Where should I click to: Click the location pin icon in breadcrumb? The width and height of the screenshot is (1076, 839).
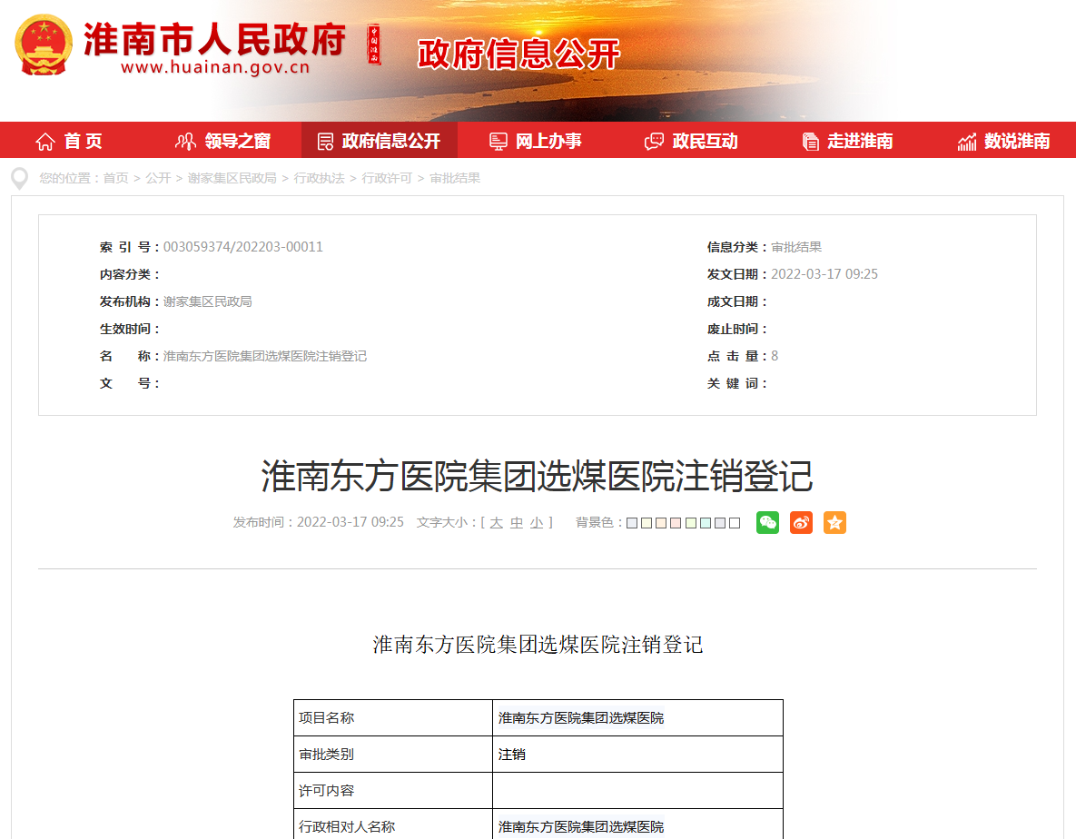click(x=18, y=178)
